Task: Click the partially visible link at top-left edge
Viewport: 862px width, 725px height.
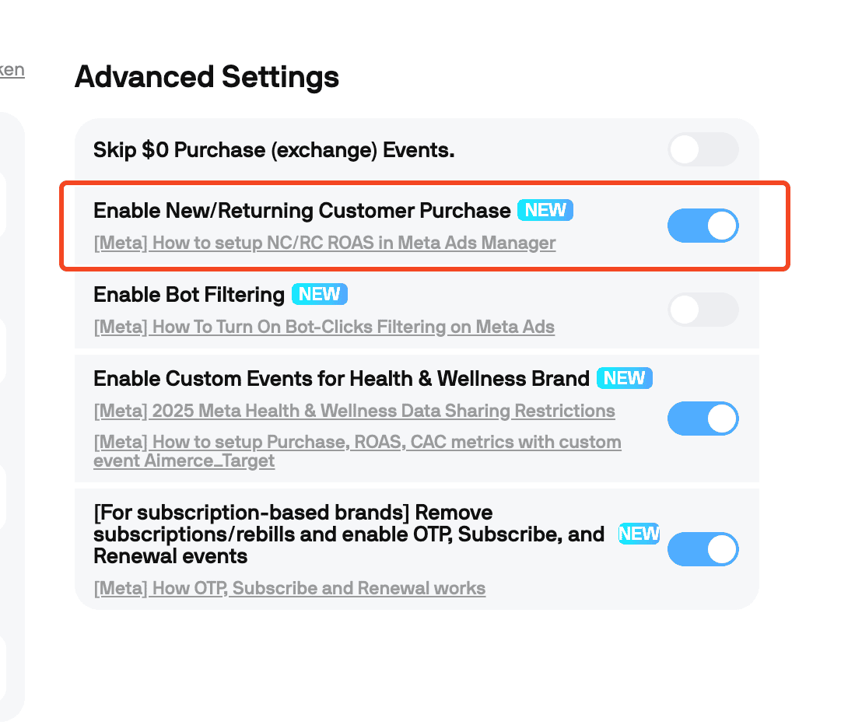Action: point(12,70)
